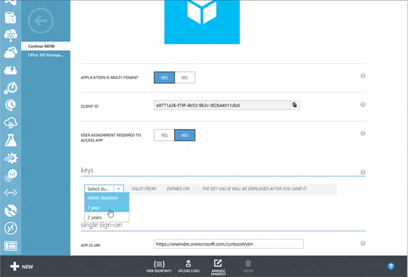
Task: Click the flask icon in left sidebar
Action: pos(11,139)
